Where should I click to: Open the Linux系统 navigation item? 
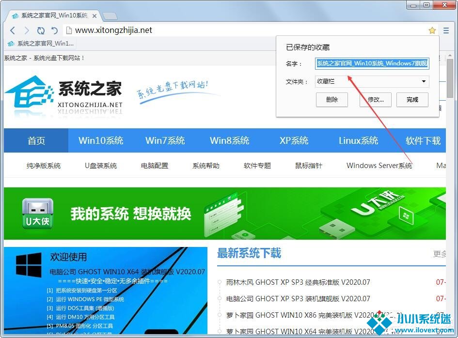point(358,140)
